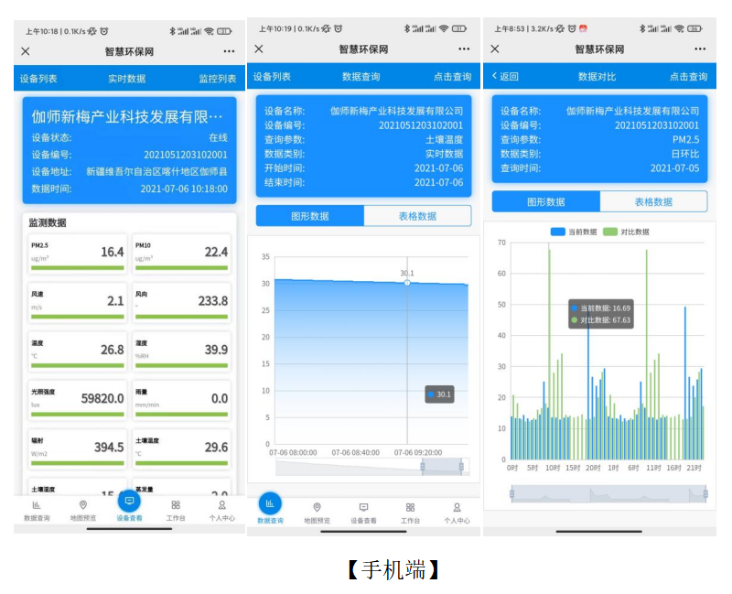Switch to 表格数据 view in middle screen

[417, 216]
